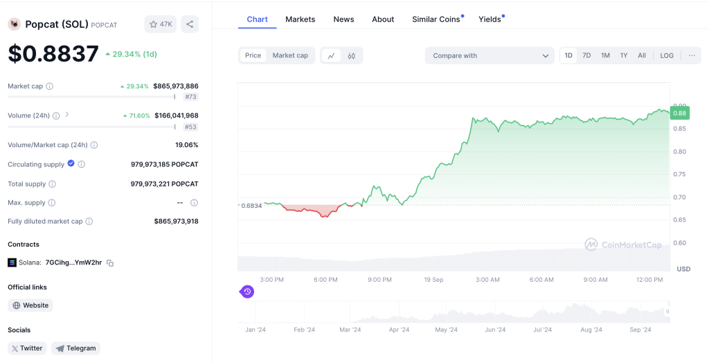This screenshot has width=709, height=362.
Task: Click the 71.60% volume change text
Action: pos(140,115)
